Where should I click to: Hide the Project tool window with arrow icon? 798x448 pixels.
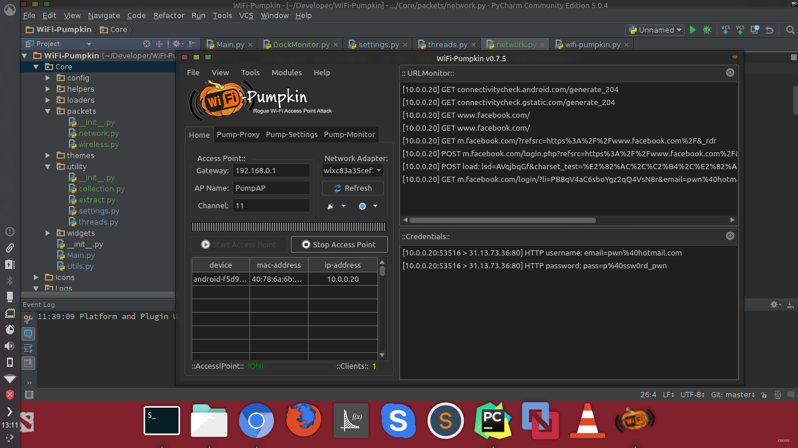[x=192, y=44]
